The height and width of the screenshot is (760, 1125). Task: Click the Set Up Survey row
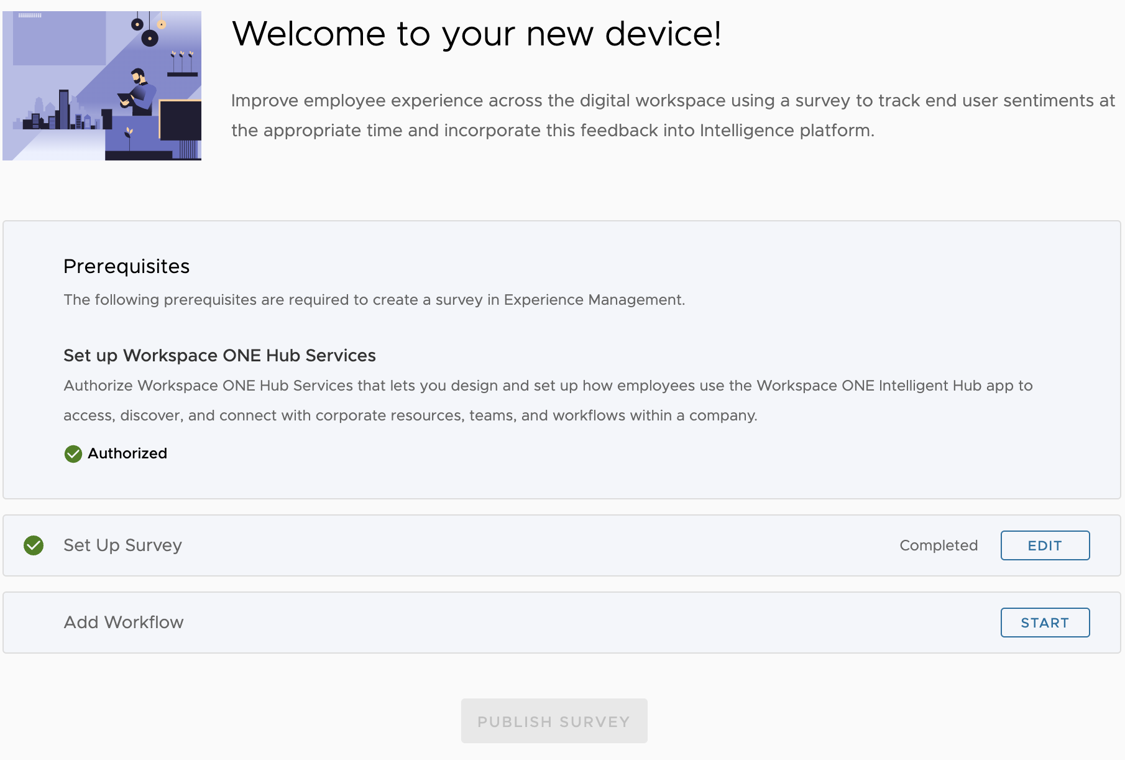point(497,545)
